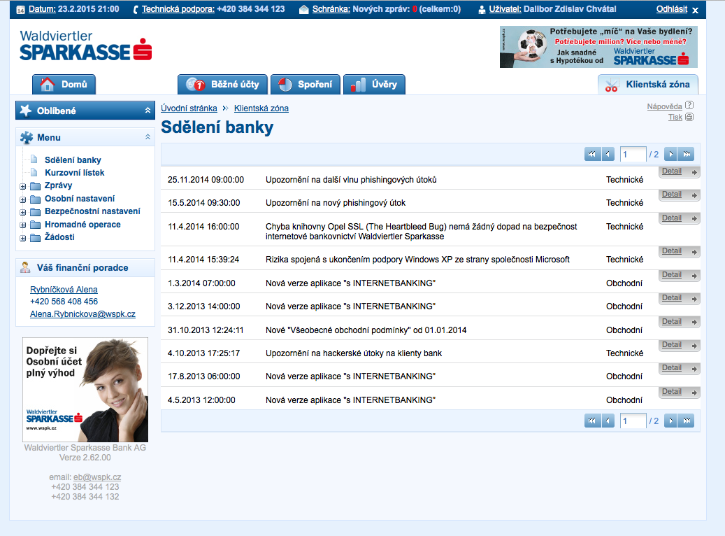Click the Bezpečnostní nastavení folder icon

pyautogui.click(x=35, y=212)
